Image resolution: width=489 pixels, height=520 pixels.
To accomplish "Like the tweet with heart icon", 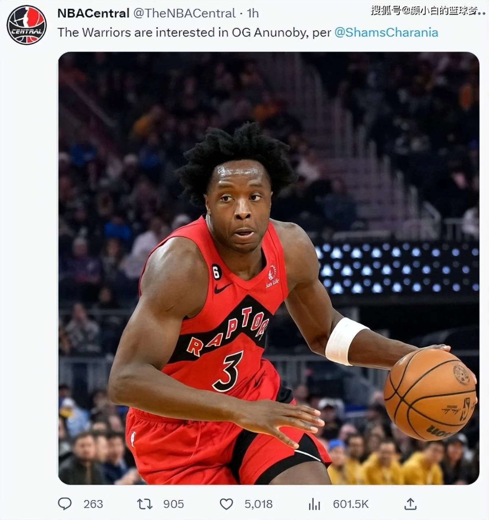I will click(227, 504).
